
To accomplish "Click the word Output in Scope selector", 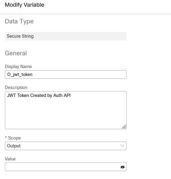I will click(x=14, y=146).
